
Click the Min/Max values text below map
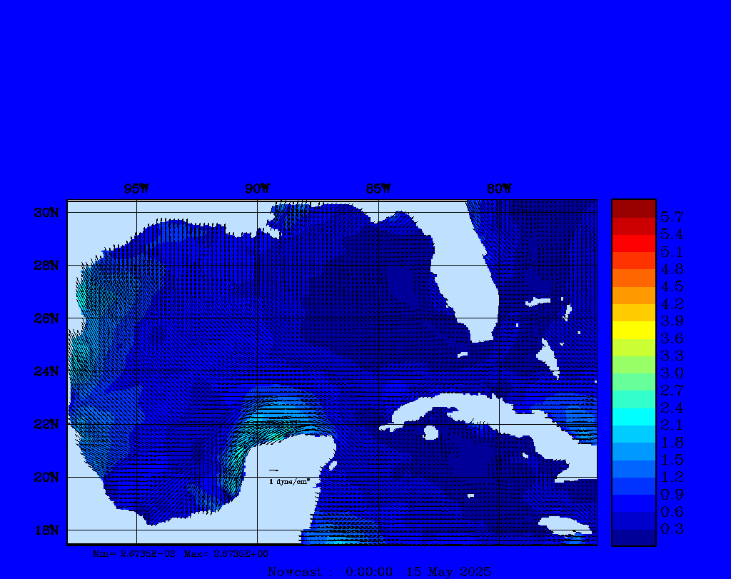coord(181,553)
